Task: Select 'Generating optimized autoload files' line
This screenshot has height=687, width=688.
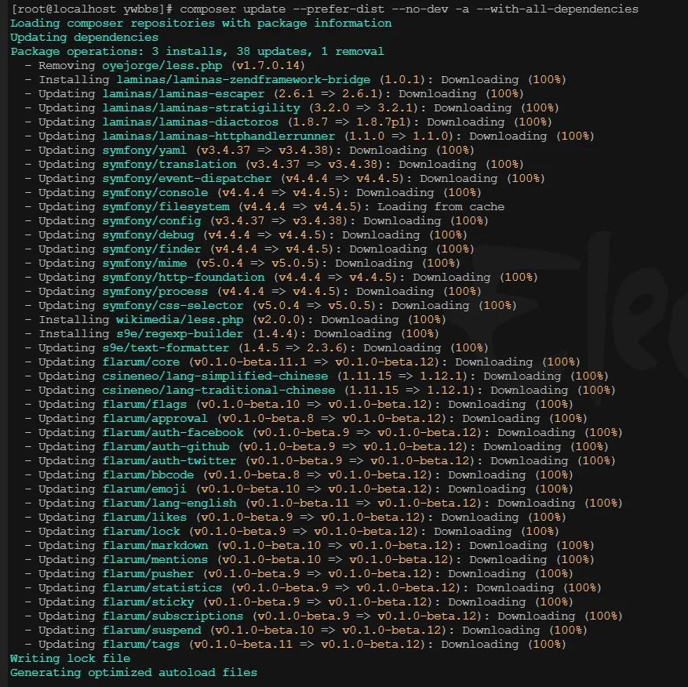Action: 134,672
